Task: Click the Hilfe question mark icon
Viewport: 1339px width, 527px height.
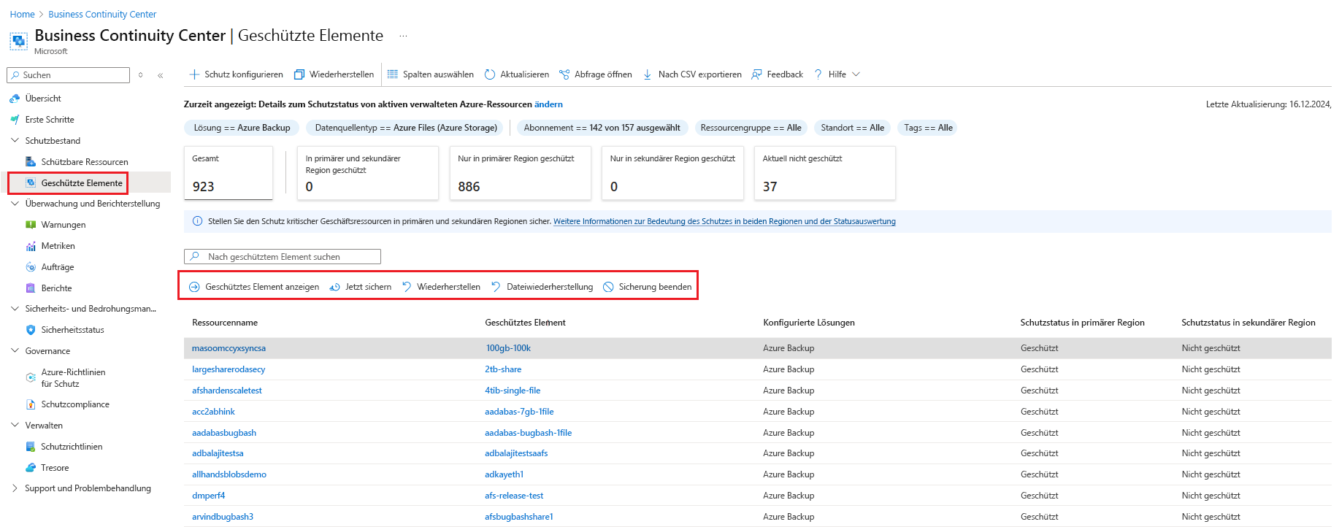Action: [x=818, y=74]
